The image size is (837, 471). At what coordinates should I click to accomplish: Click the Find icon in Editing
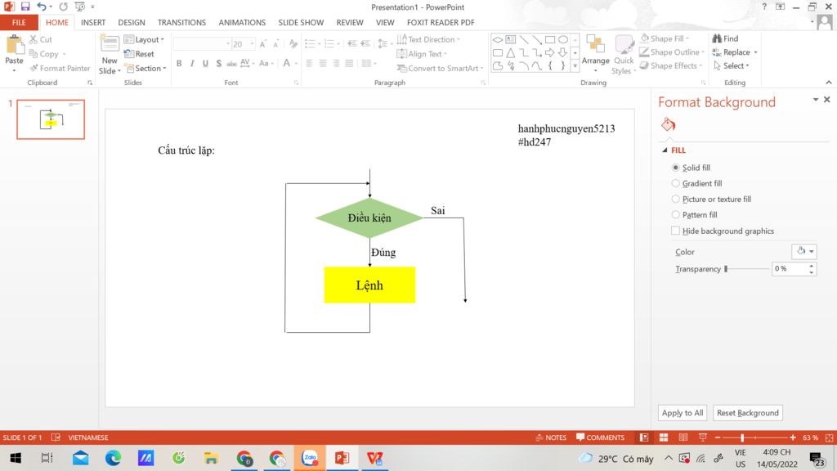(x=725, y=38)
